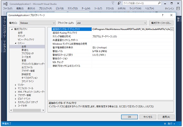Select 全般 under 構成プロパティ

20,33
